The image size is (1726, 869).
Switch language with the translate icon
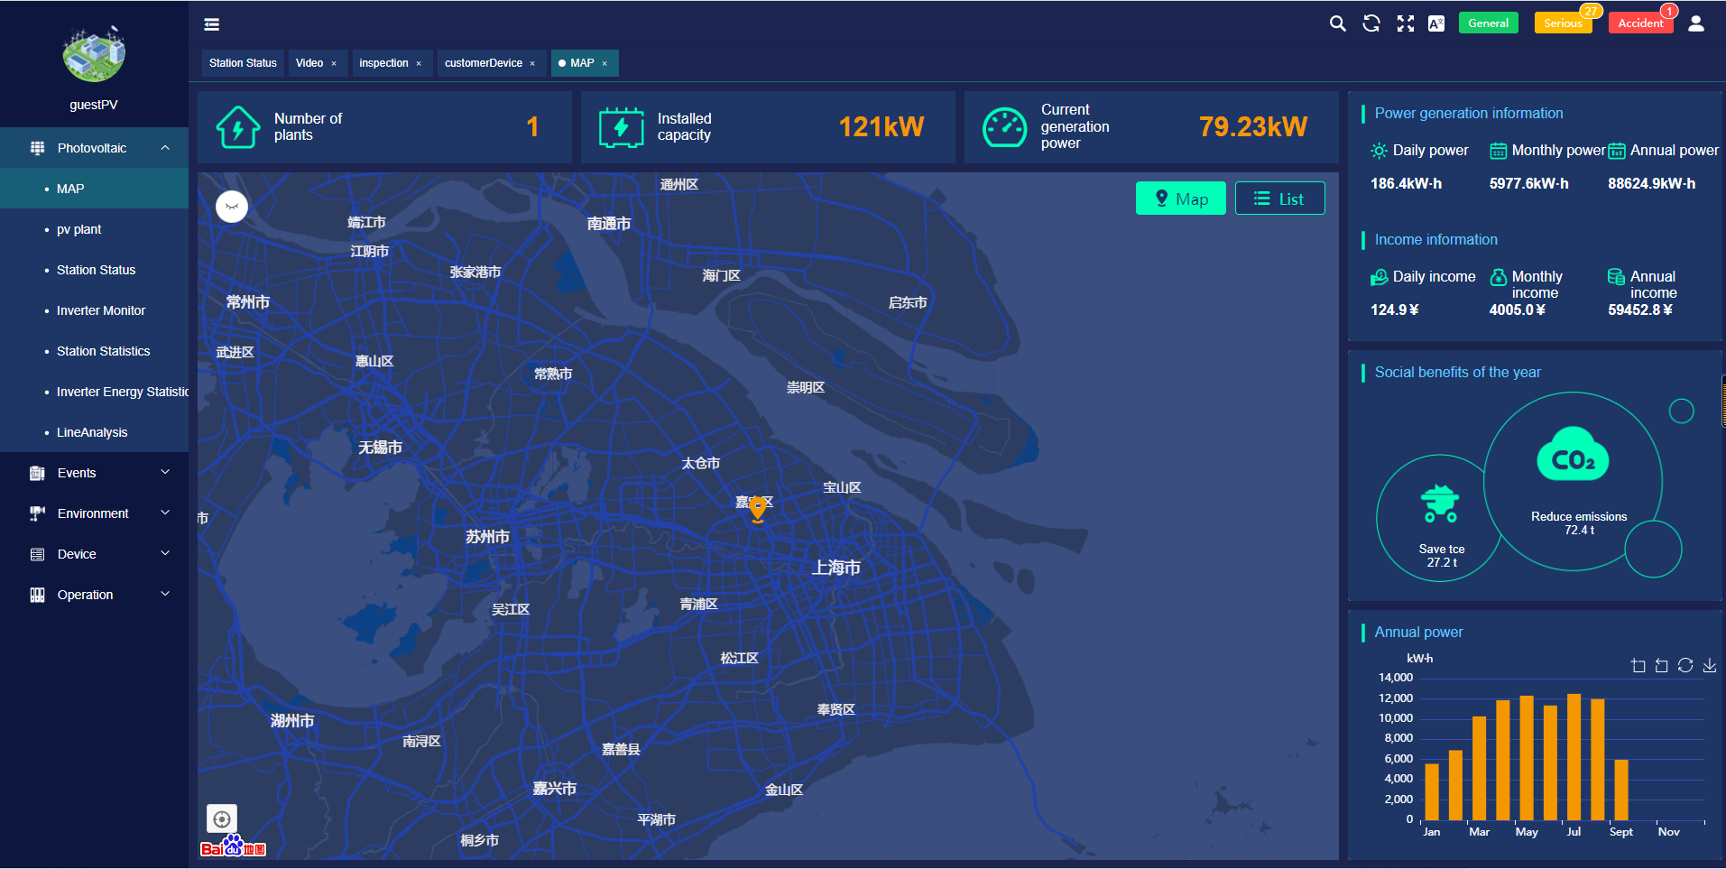click(x=1436, y=23)
